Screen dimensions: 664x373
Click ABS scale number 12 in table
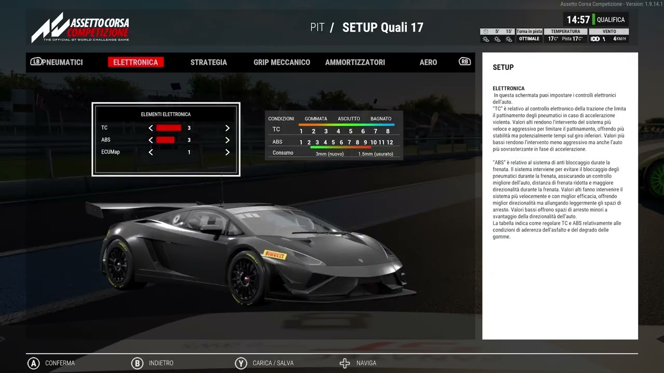pyautogui.click(x=390, y=142)
